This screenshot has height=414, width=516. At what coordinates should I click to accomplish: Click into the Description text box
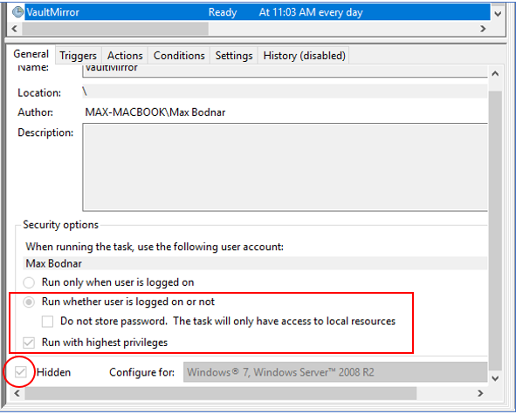(285, 167)
